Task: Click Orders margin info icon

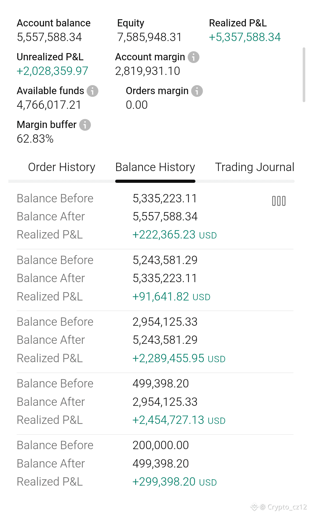Action: [197, 91]
